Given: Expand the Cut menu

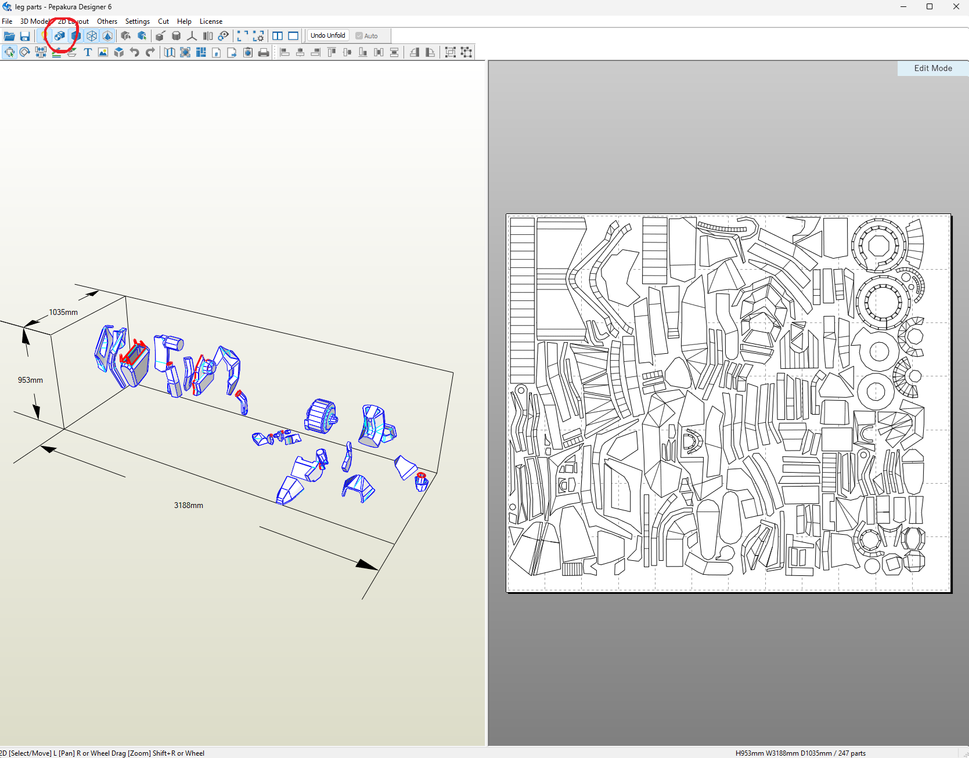Looking at the screenshot, I should 163,21.
